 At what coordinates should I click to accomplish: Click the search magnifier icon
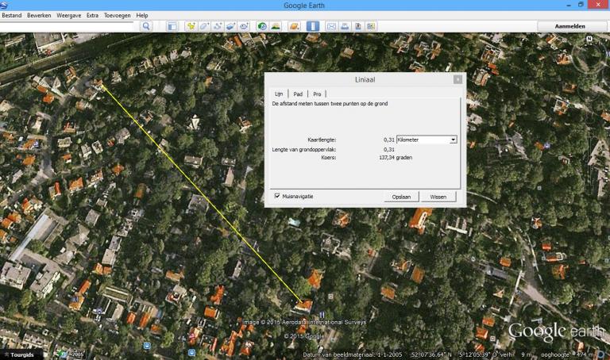[x=146, y=26]
